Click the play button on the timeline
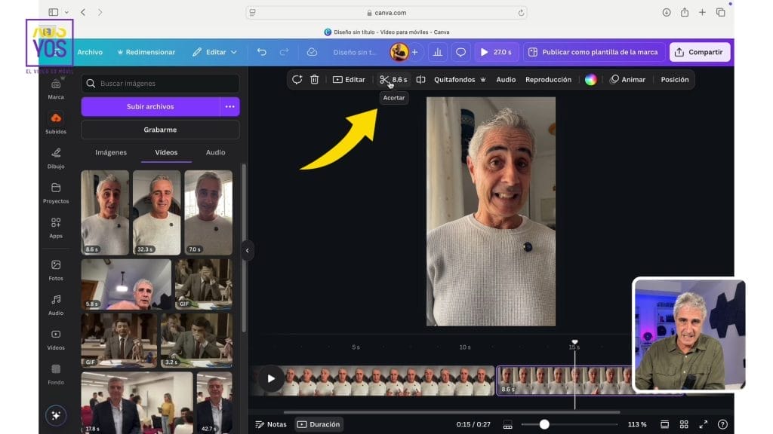This screenshot has width=773, height=434. click(271, 379)
